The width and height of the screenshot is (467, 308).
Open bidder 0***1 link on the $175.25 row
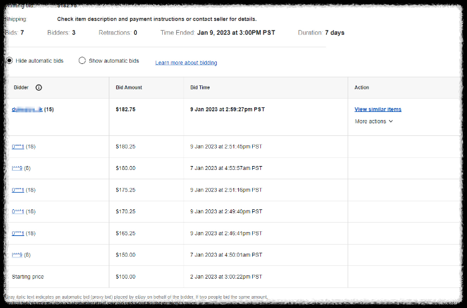point(18,190)
